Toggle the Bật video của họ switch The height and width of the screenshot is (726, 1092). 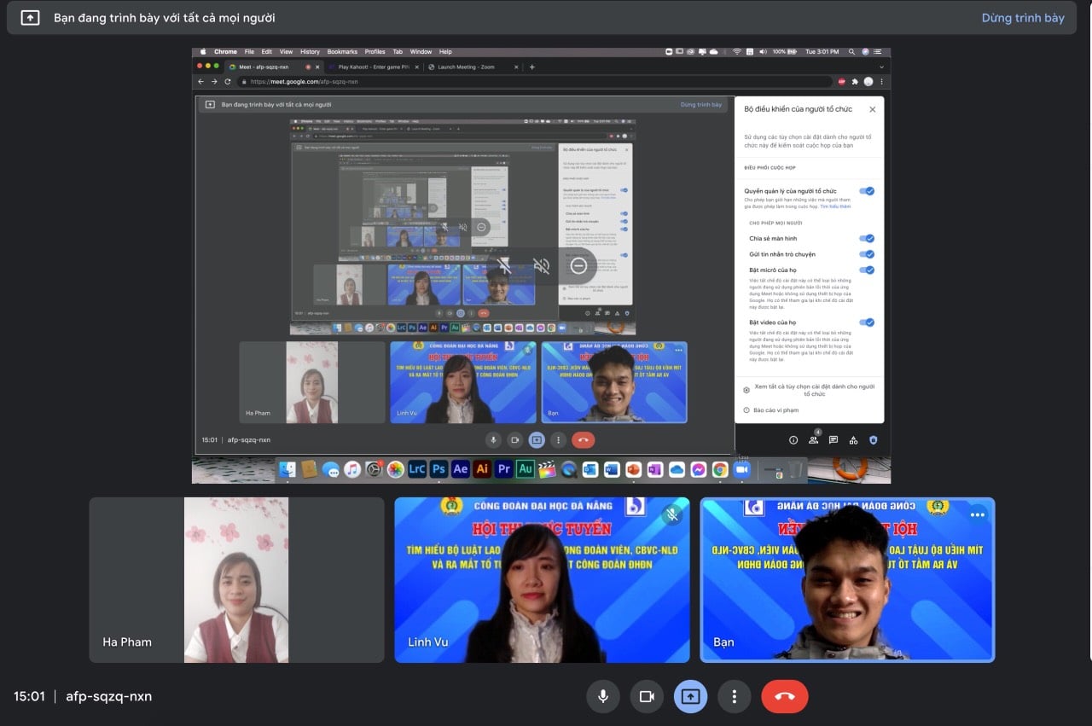(x=867, y=322)
